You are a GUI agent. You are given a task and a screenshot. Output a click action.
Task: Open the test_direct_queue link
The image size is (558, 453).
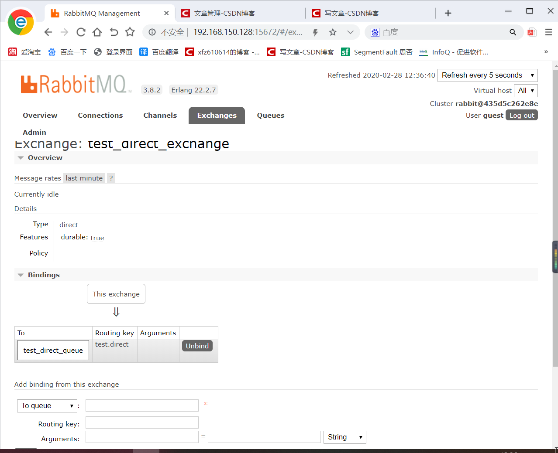[x=53, y=351]
